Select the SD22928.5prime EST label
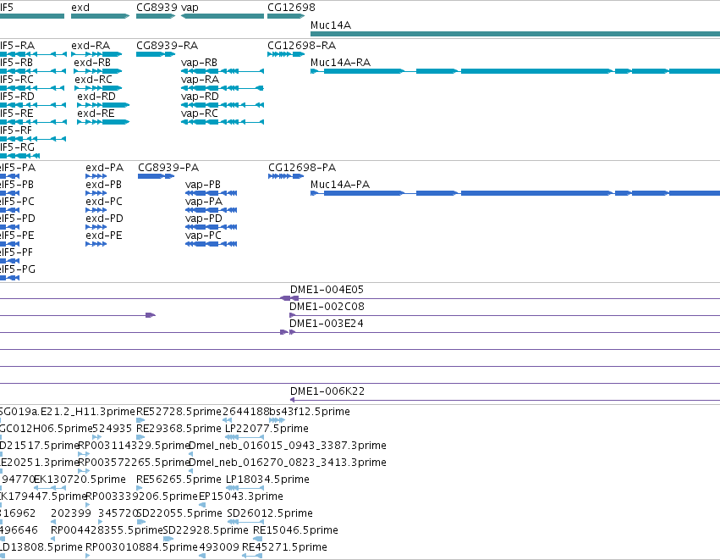 click(206, 530)
